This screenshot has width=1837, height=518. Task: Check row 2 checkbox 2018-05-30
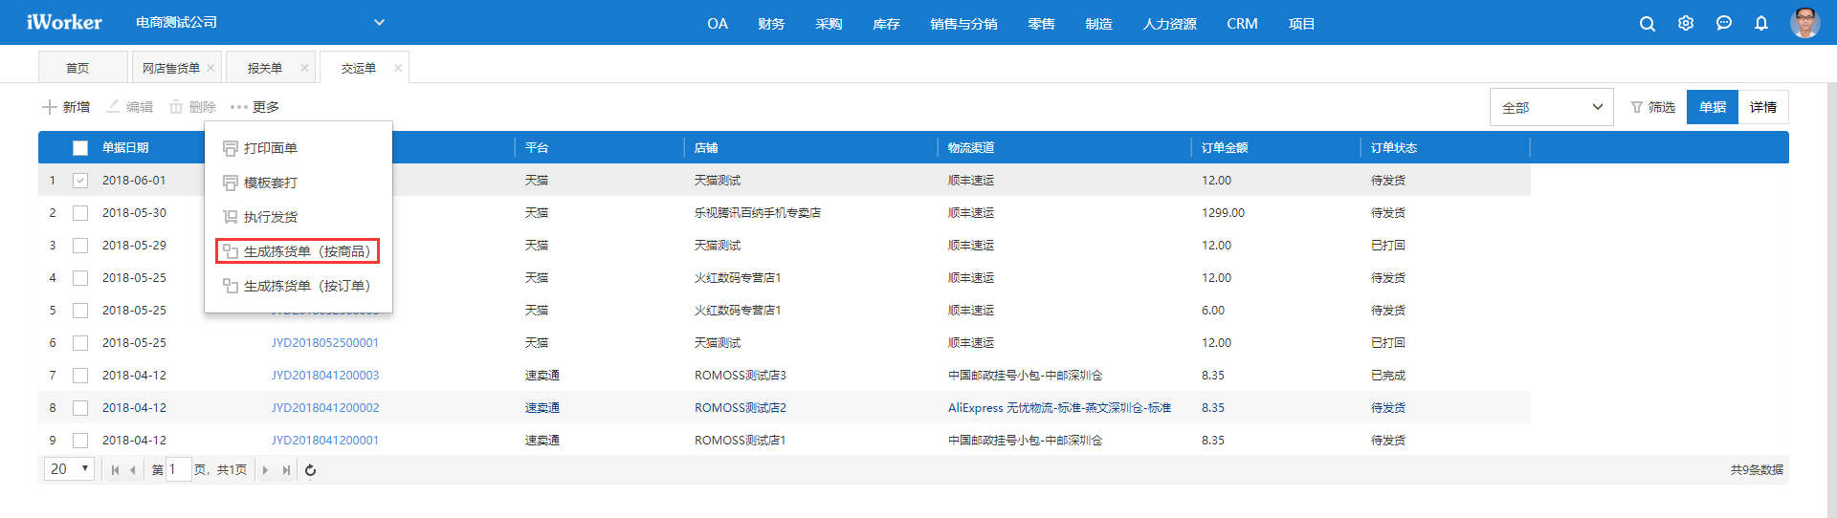tap(80, 213)
